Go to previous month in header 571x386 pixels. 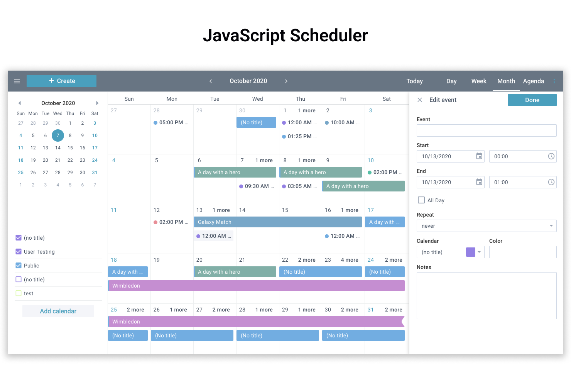[x=211, y=81]
